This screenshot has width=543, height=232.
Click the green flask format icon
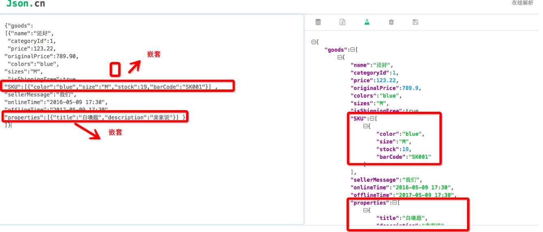pyautogui.click(x=367, y=22)
